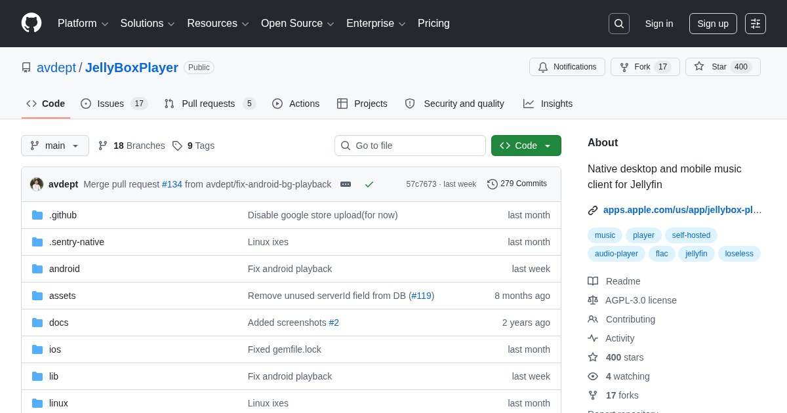This screenshot has height=413, width=787.
Task: Expand the Solutions menu
Action: [x=148, y=24]
